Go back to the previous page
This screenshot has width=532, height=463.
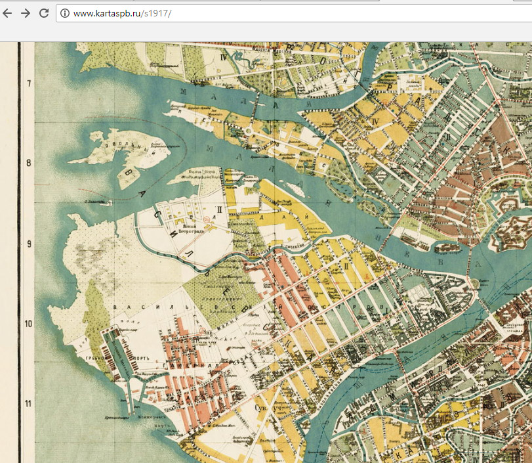7,13
